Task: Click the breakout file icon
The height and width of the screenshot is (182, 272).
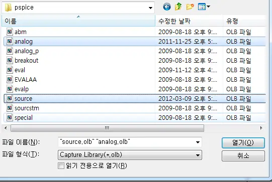Action: (x=10, y=60)
